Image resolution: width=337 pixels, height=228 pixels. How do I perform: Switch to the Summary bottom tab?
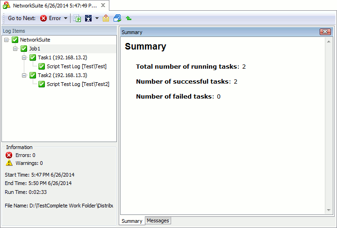coord(132,221)
